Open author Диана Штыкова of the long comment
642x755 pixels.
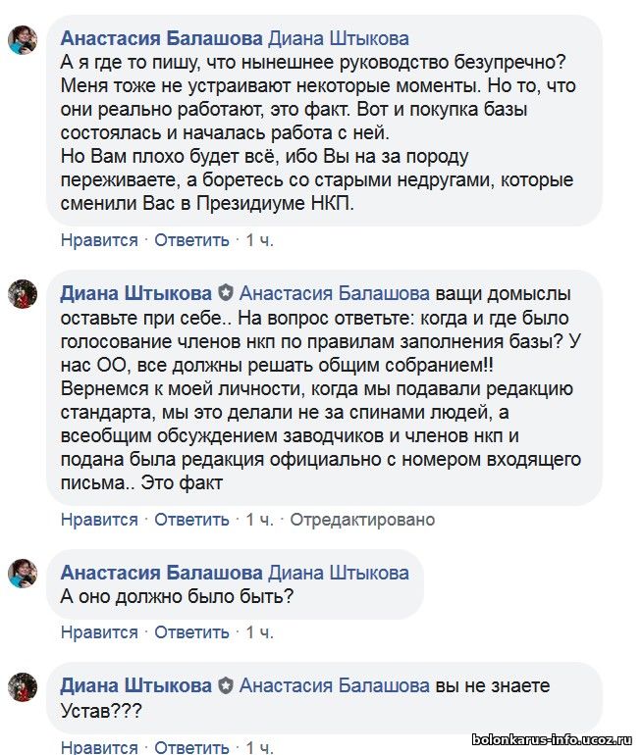(135, 293)
